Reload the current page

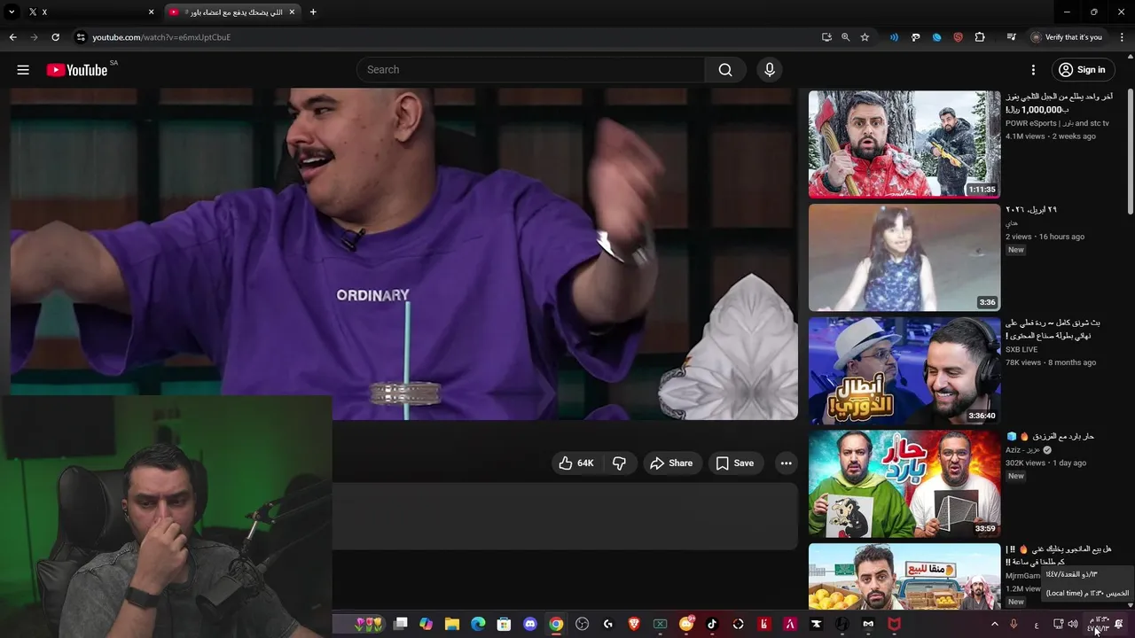coord(55,37)
